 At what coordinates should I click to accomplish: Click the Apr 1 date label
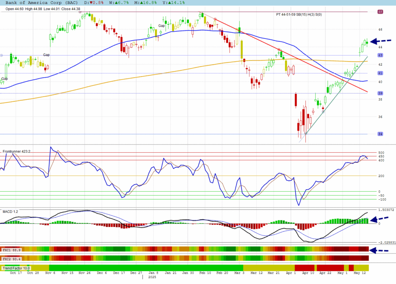(291, 273)
